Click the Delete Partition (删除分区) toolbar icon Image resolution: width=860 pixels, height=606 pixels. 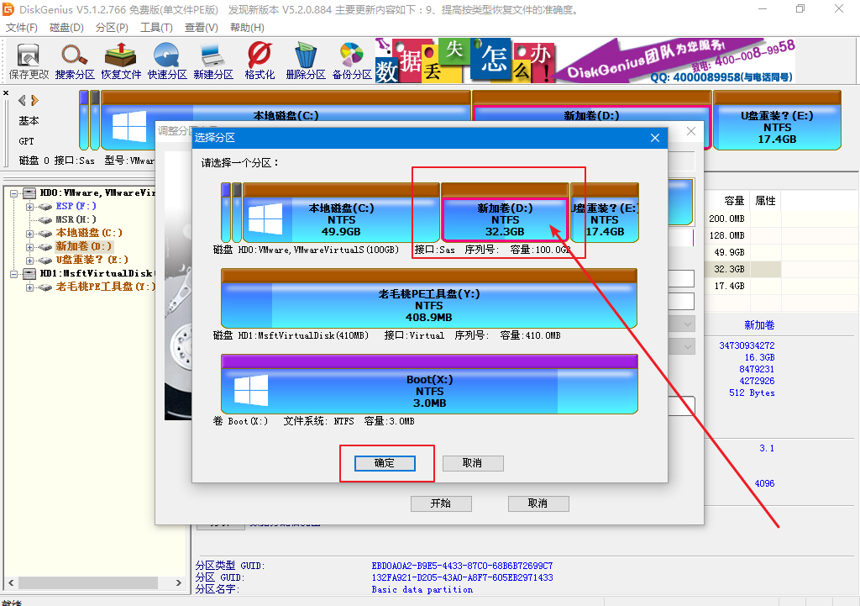[306, 61]
